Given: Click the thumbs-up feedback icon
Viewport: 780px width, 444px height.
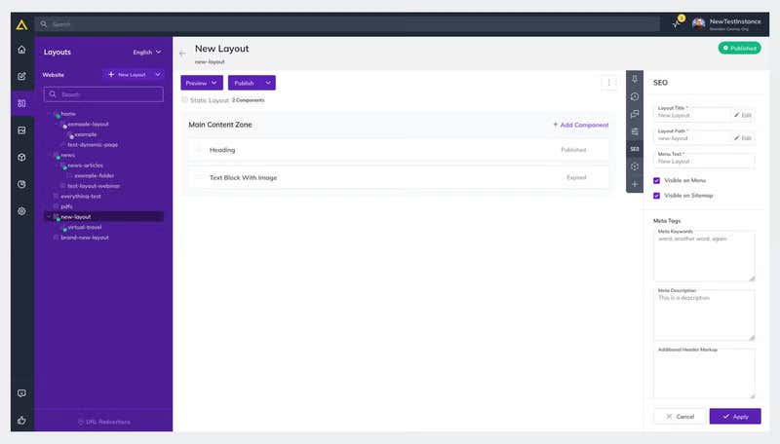Looking at the screenshot, I should pos(21,421).
